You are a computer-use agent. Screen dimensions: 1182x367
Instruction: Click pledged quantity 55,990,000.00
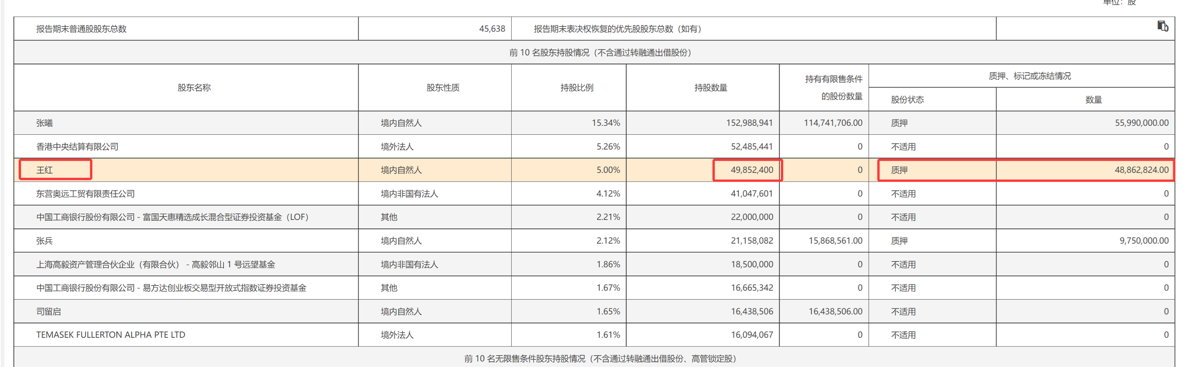click(x=1141, y=123)
